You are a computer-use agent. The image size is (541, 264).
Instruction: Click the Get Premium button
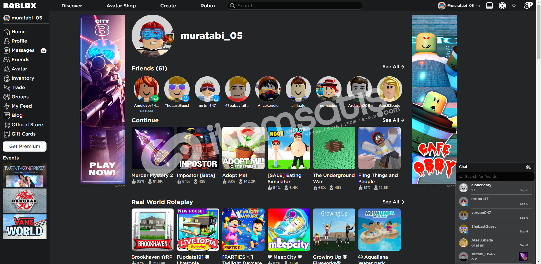25,147
